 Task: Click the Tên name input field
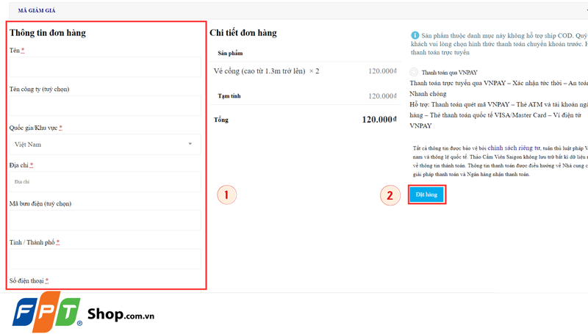point(105,67)
